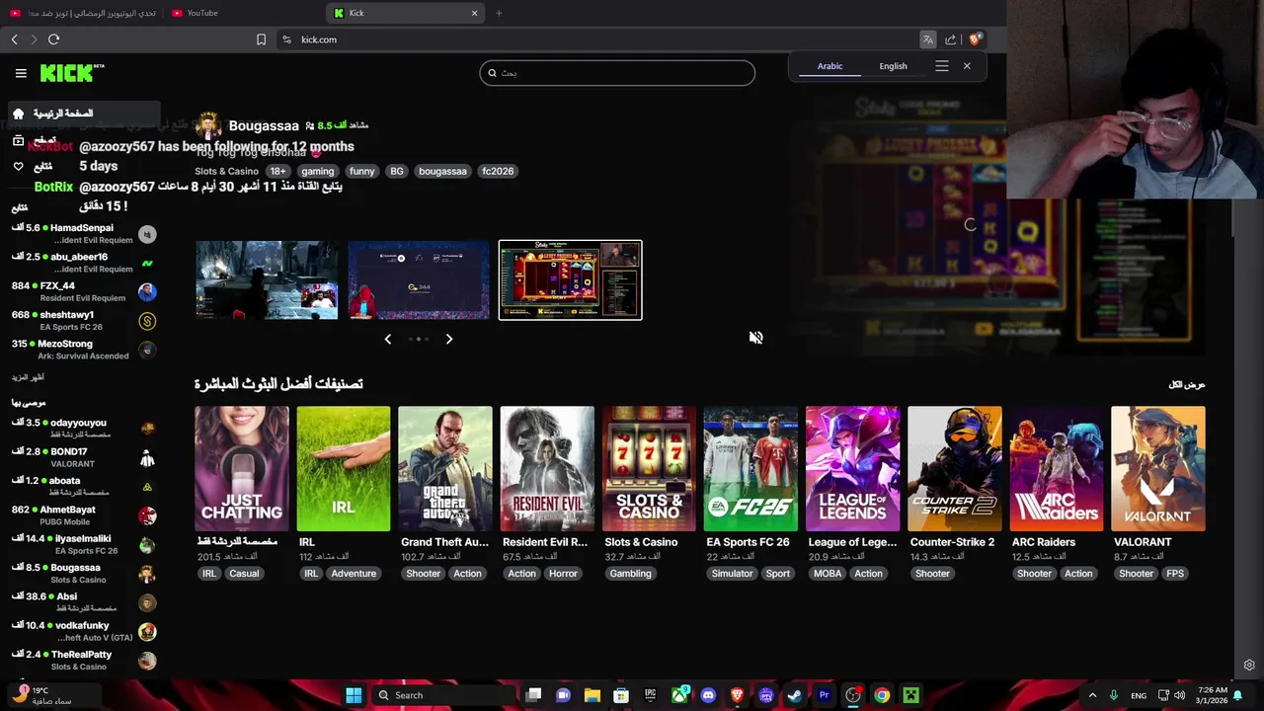Open the ARC Raiders category card

click(1057, 469)
